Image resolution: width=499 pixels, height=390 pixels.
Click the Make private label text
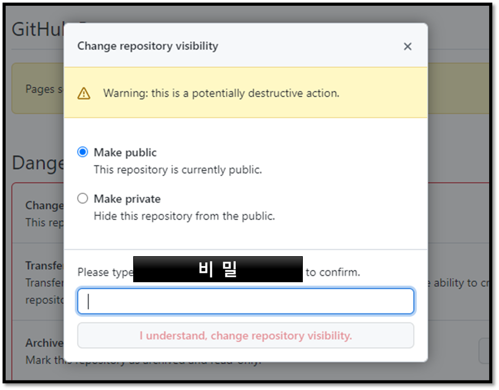click(x=127, y=199)
